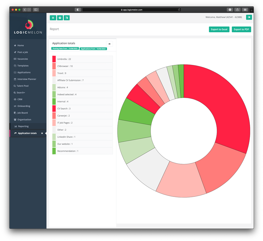
Task: Click the green translate icon button
Action: tap(67, 18)
